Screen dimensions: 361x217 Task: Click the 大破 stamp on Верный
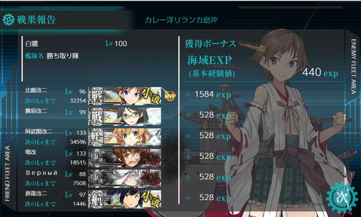151,178
